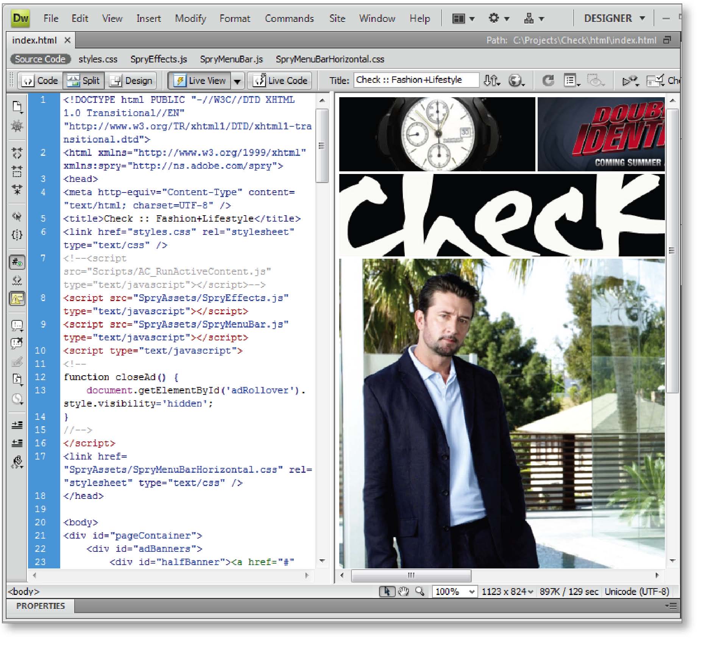Viewport: 705px width, 646px height.
Task: Remove Comment icon in coding toolbar
Action: (17, 343)
